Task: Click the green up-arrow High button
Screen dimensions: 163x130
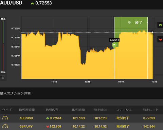Action: click(160, 25)
